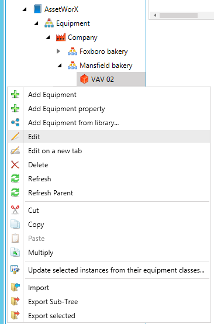Click the update instances icon

click(x=15, y=270)
